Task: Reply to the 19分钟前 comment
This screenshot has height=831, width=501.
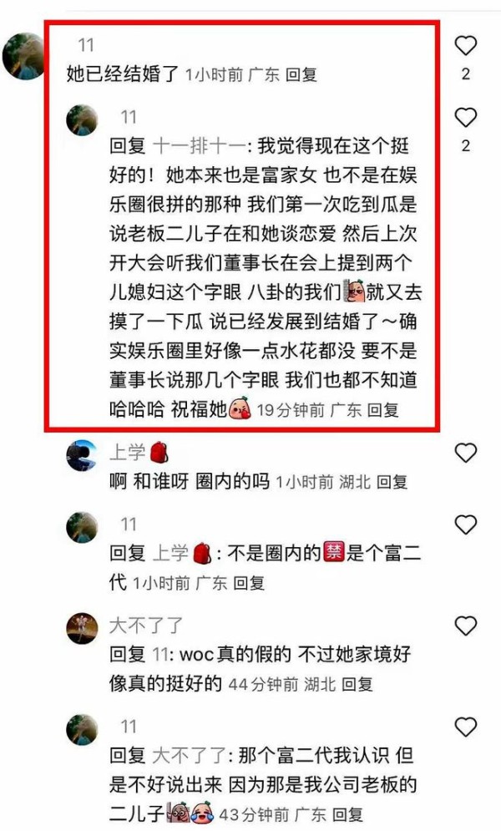Action: pos(383,410)
